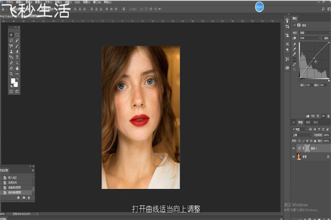
Task: Create new snapshot in History panel
Action: tap(24, 198)
